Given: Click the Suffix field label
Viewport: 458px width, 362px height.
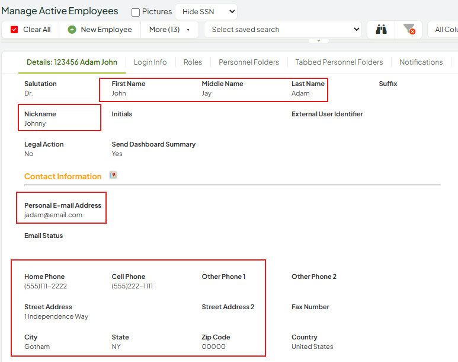Looking at the screenshot, I should click(x=388, y=84).
